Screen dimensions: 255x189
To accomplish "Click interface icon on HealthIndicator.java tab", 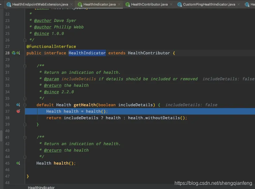I will pos(80,4).
